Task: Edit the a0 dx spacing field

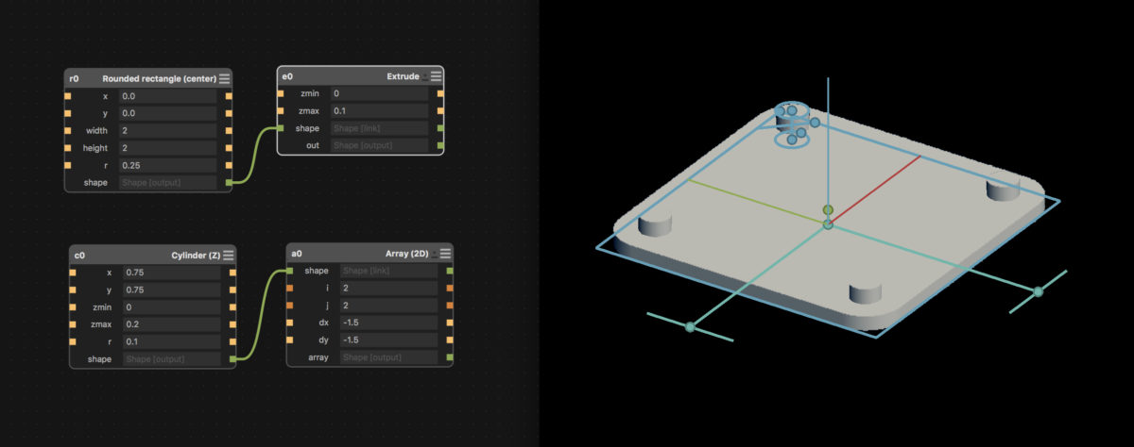Action: [x=388, y=323]
